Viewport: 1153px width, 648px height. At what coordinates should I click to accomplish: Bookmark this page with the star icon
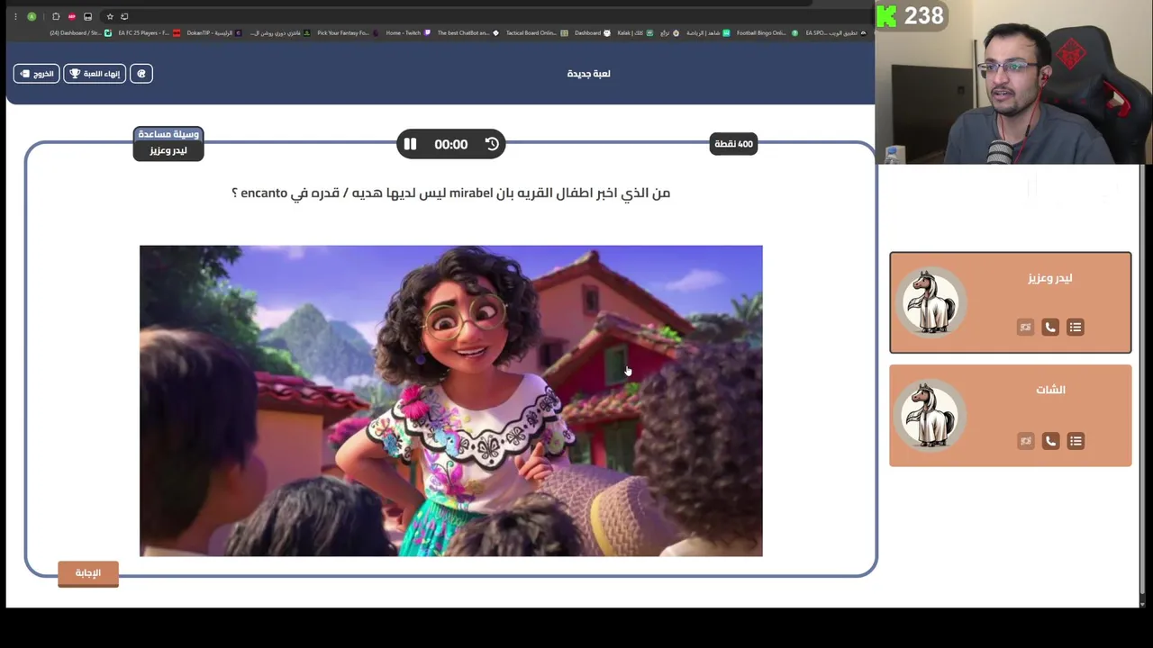click(110, 16)
